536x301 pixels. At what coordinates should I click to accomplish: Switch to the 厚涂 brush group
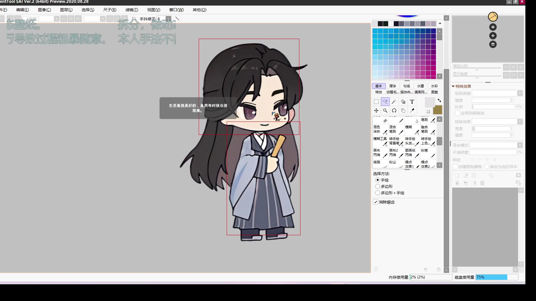(x=393, y=86)
